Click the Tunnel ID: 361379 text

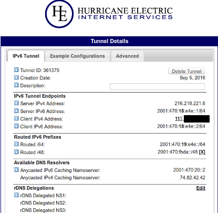point(40,70)
